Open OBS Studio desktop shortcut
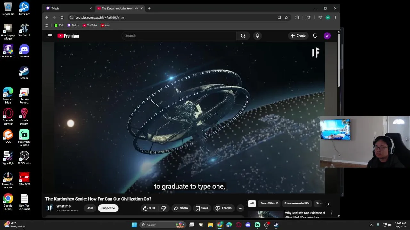Image resolution: width=410 pixels, height=230 pixels. pos(24,157)
